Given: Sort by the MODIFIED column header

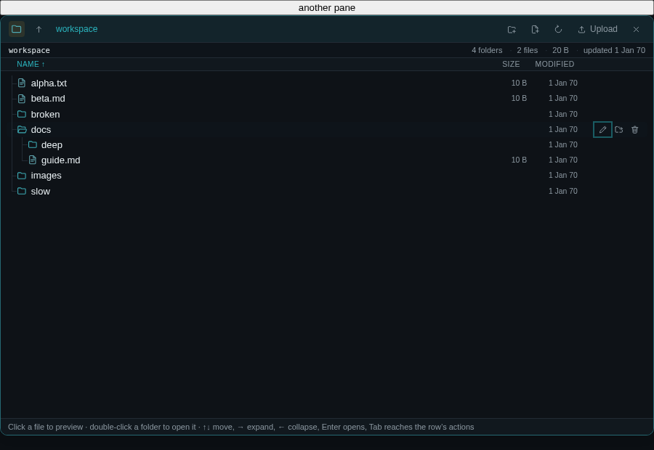Looking at the screenshot, I should [554, 64].
